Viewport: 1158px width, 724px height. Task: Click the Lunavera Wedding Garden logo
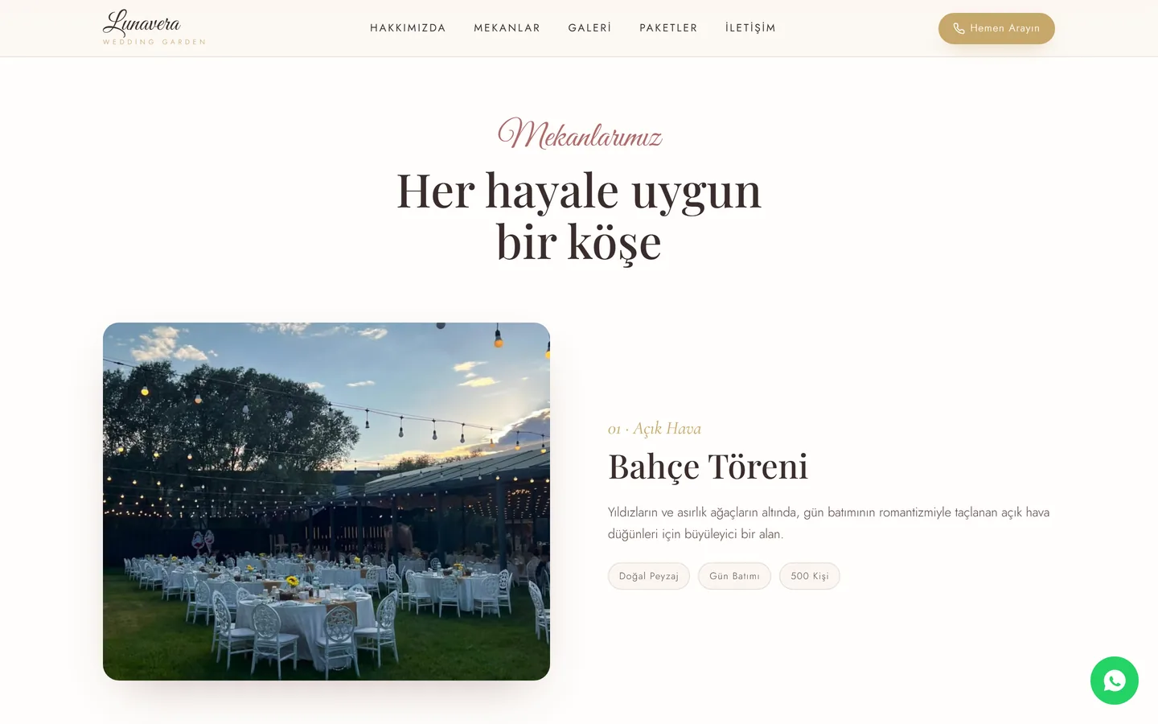tap(154, 28)
